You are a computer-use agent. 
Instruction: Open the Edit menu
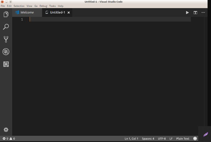(9, 6)
